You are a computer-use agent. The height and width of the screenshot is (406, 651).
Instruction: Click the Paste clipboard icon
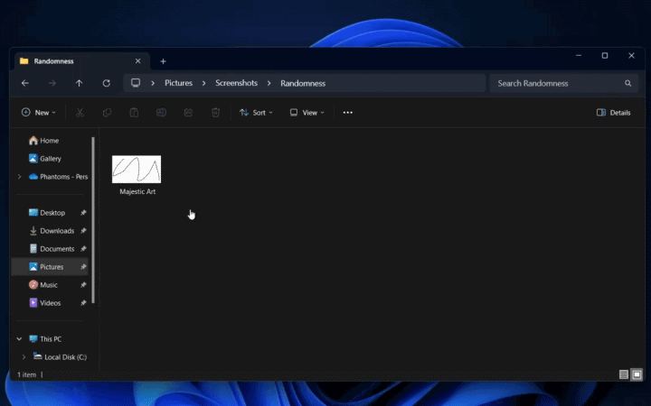[x=134, y=113]
